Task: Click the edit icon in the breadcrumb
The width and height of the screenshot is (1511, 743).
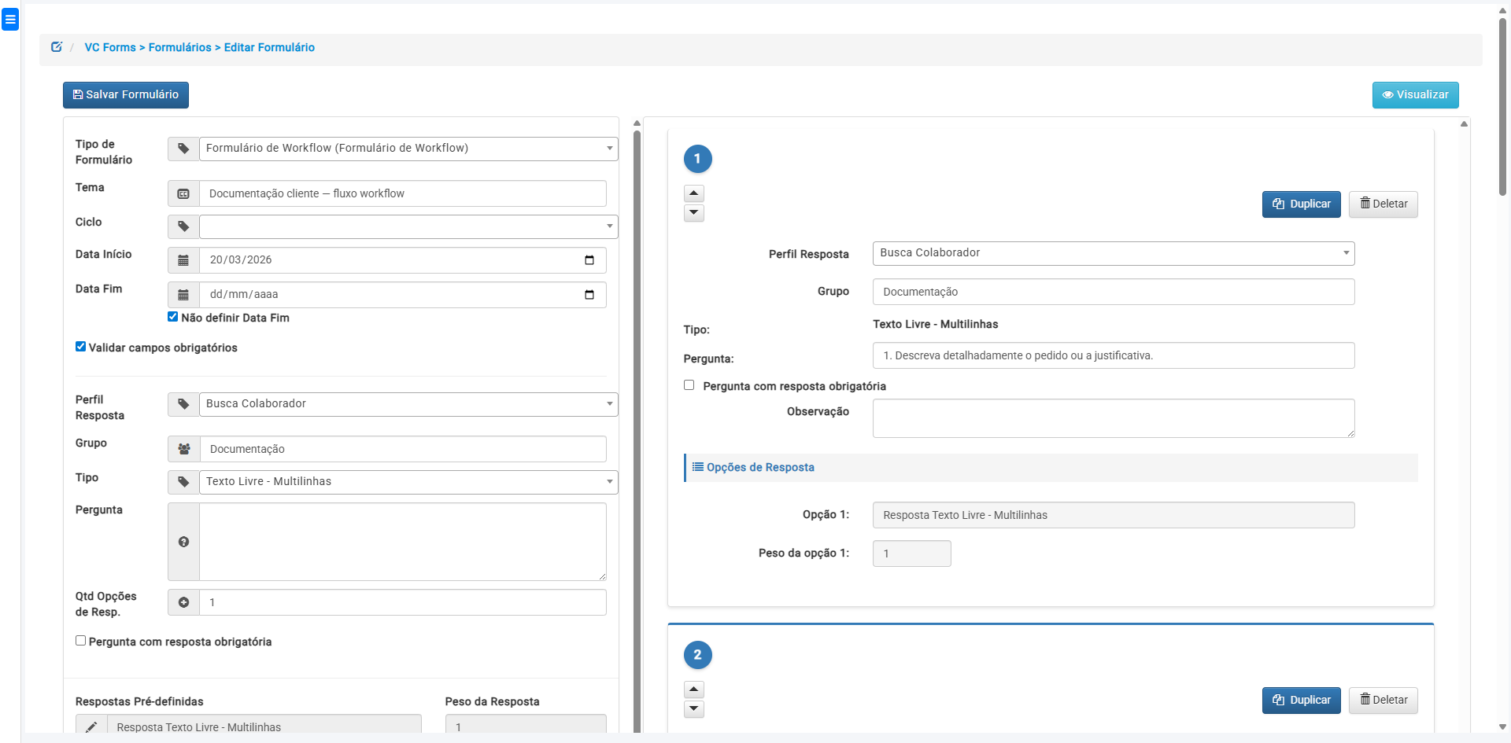Action: (x=57, y=47)
